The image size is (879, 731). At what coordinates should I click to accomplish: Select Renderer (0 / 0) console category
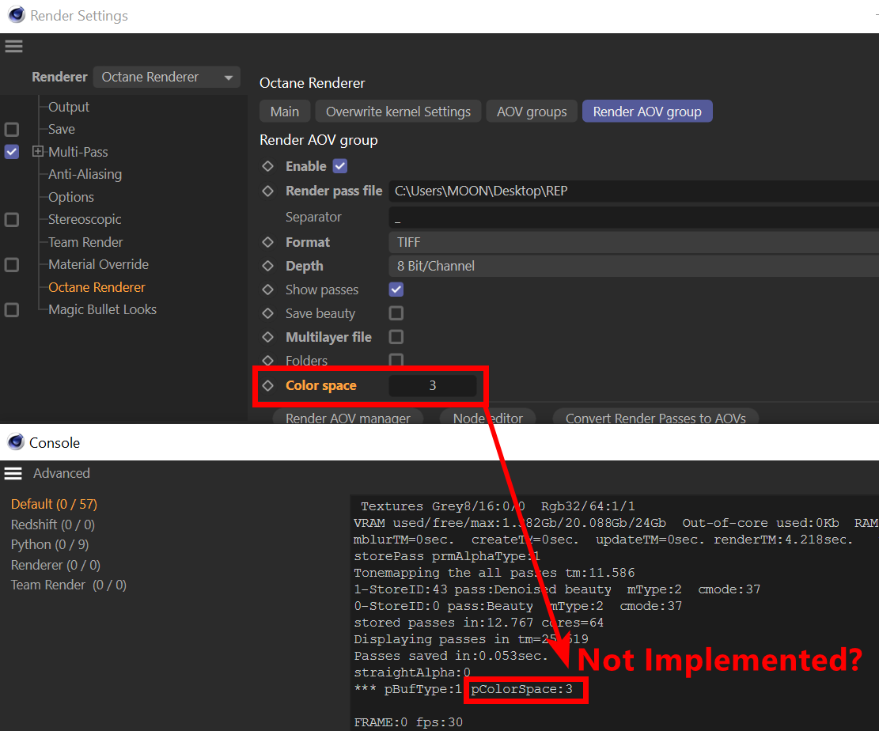click(55, 565)
